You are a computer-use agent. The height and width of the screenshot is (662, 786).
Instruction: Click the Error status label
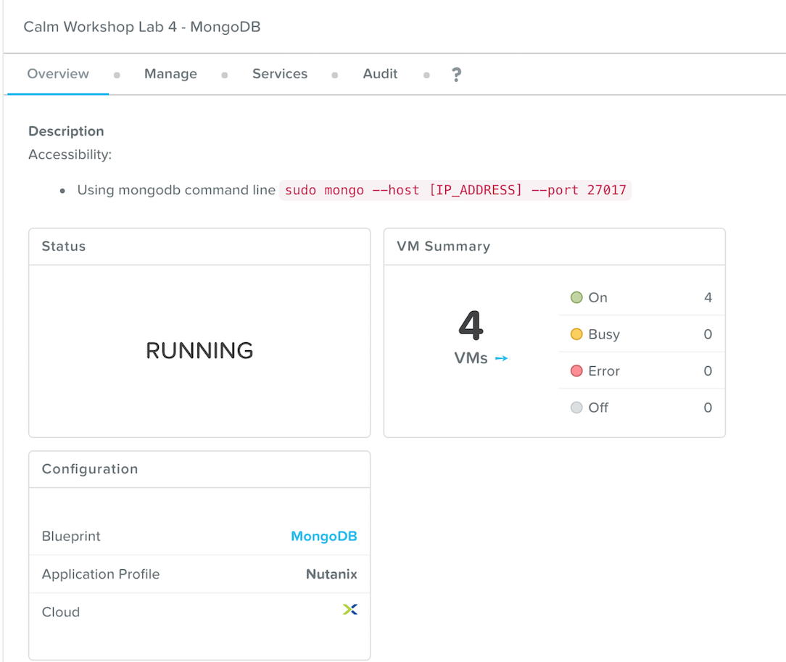click(x=604, y=371)
